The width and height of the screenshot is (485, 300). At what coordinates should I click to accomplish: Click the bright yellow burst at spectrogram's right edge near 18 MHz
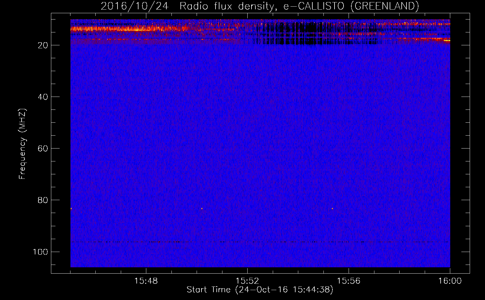(x=447, y=40)
